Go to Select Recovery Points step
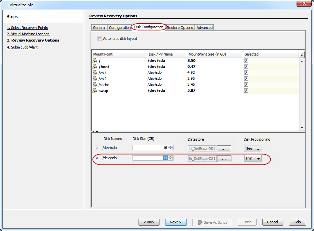Image resolution: width=314 pixels, height=231 pixels. [27, 28]
